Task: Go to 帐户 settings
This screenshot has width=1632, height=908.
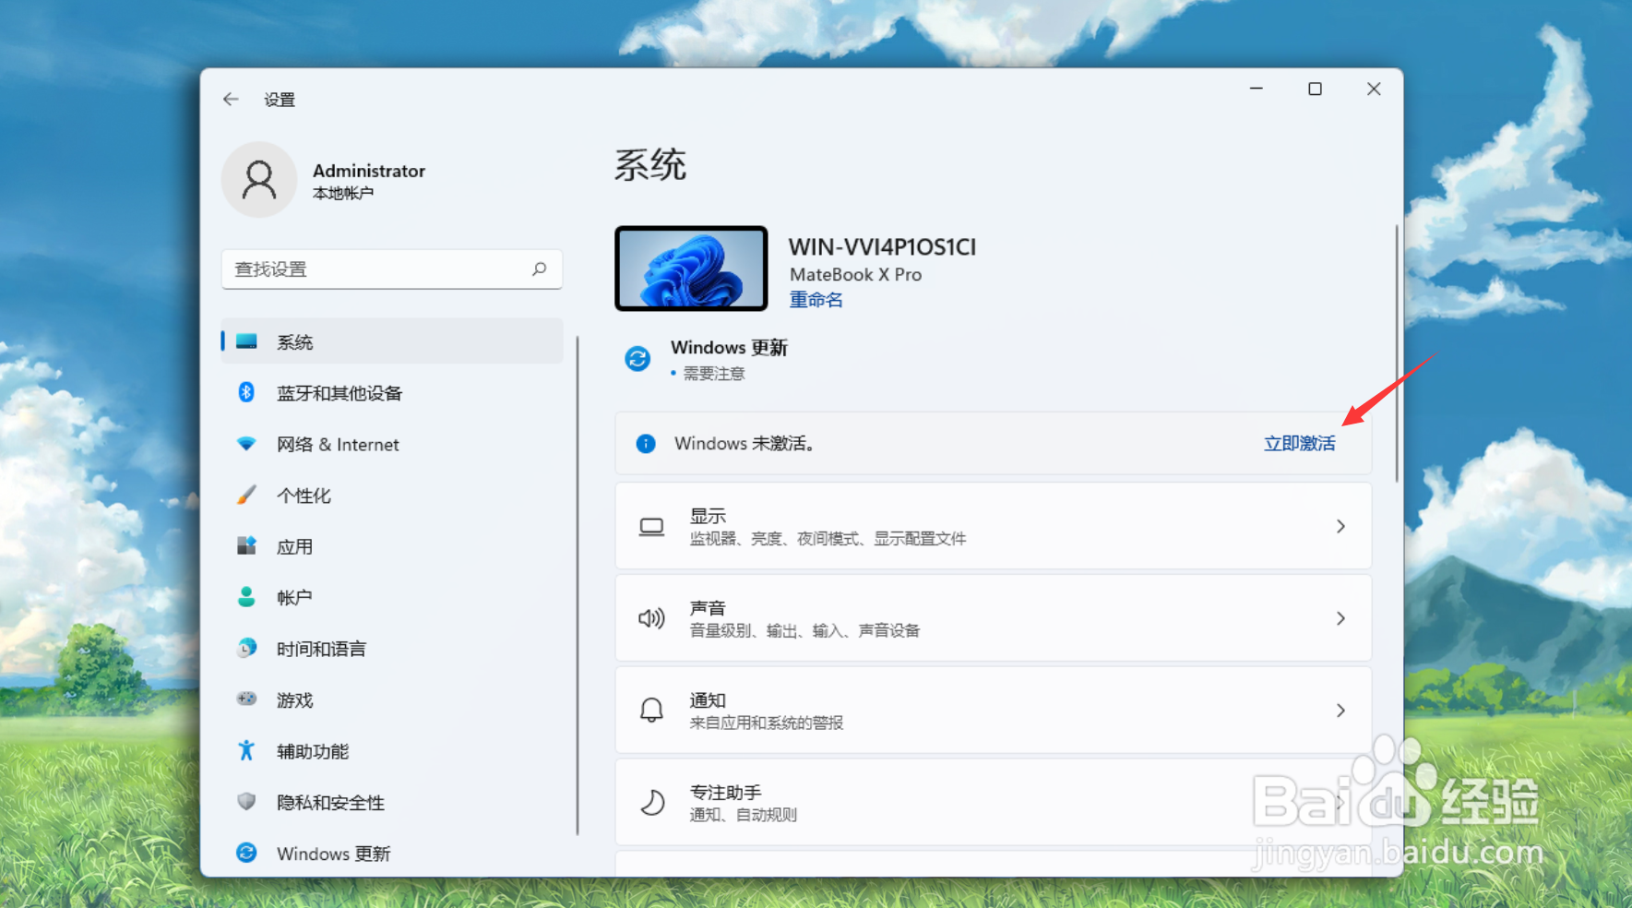Action: [392, 597]
